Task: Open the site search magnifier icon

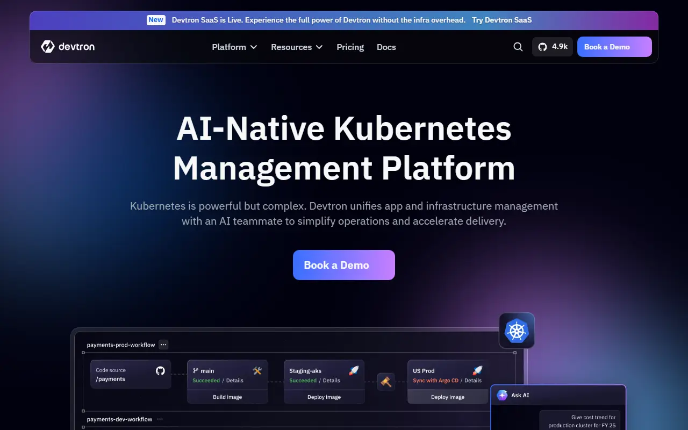Action: tap(518, 47)
